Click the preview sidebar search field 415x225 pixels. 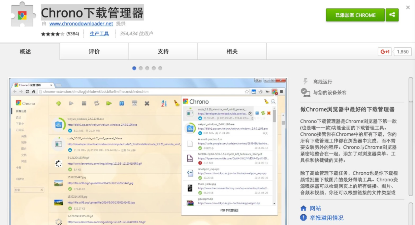(29, 190)
